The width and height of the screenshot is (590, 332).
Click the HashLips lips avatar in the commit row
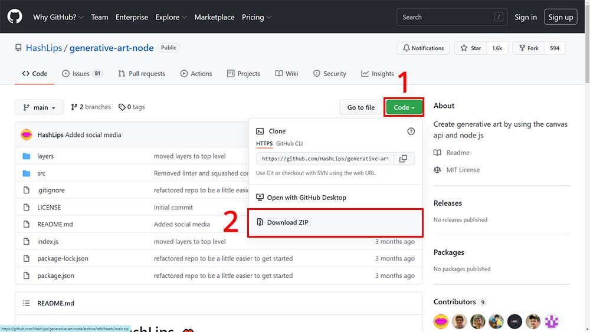tap(27, 134)
